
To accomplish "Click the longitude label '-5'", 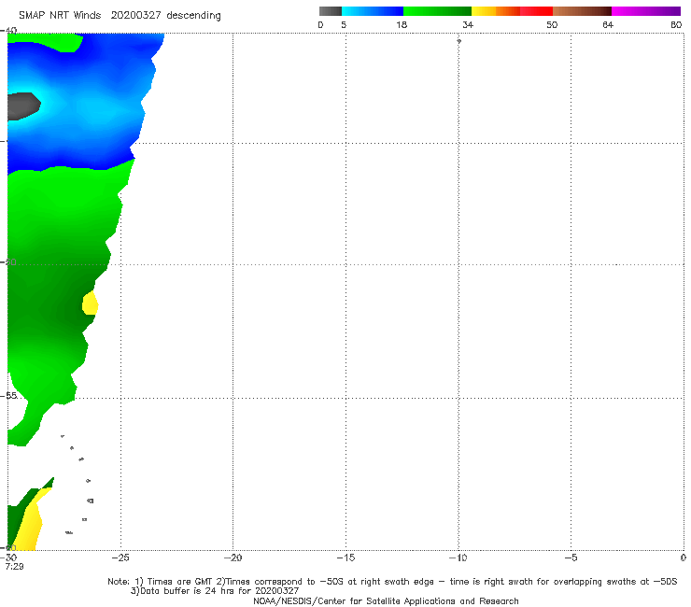I will (x=571, y=558).
